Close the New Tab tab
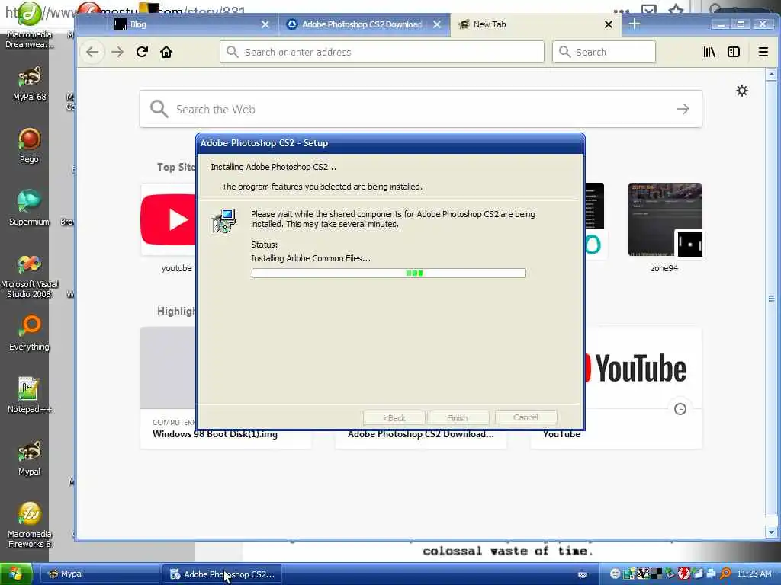This screenshot has height=585, width=781. click(x=608, y=24)
